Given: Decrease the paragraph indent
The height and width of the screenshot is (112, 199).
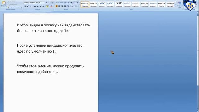Looking at the screenshot, I should pos(69,3).
